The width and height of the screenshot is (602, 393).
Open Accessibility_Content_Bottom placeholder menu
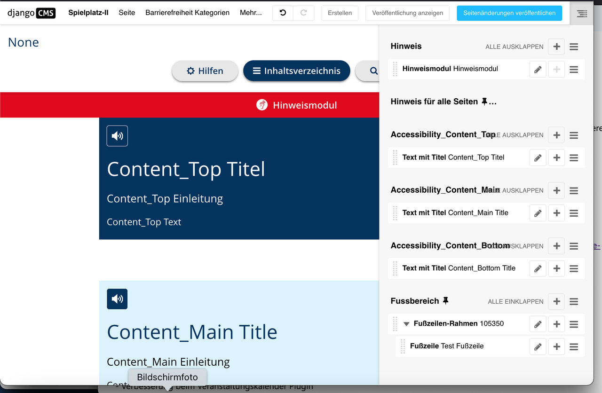point(574,246)
